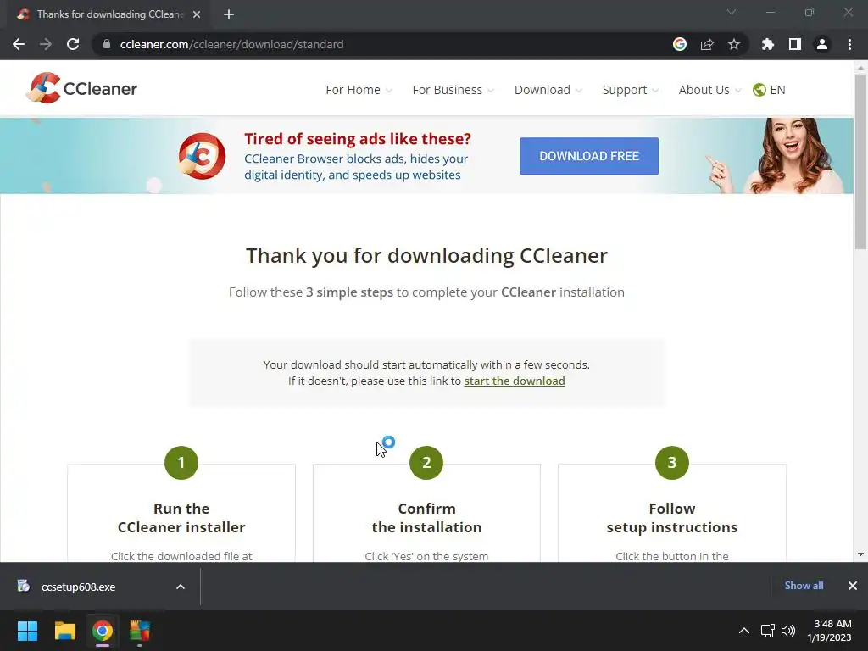Viewport: 868px width, 651px height.
Task: Expand the About Us menu
Action: pos(709,90)
